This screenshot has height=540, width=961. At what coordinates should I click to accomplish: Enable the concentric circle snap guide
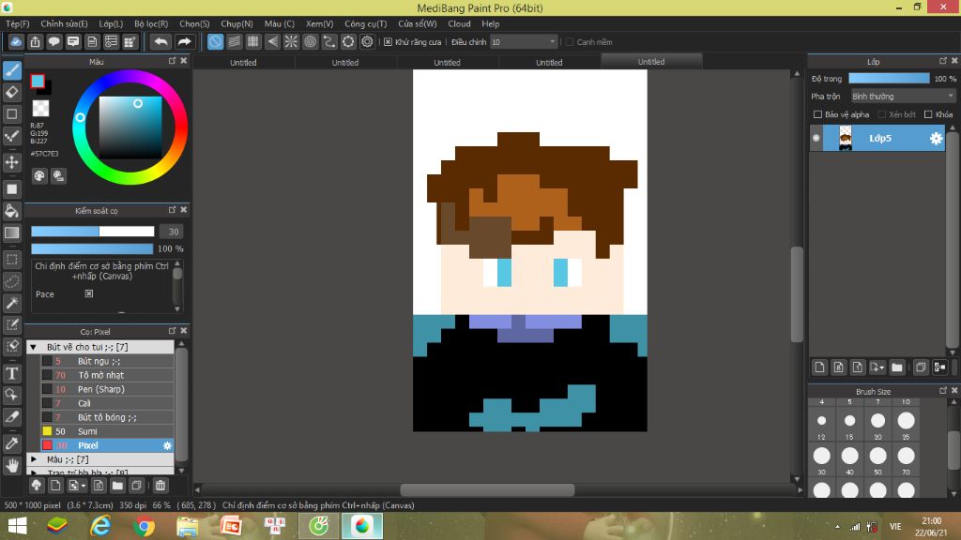point(310,41)
